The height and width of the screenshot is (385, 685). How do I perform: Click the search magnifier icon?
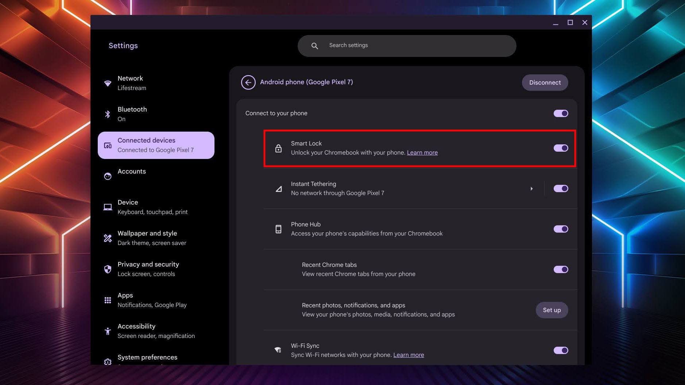pos(314,46)
